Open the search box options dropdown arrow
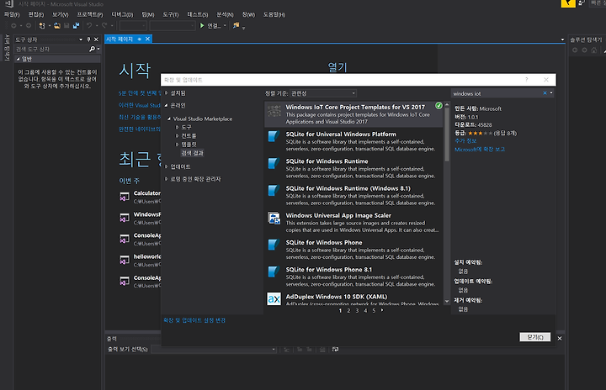The image size is (606, 390). (x=551, y=93)
